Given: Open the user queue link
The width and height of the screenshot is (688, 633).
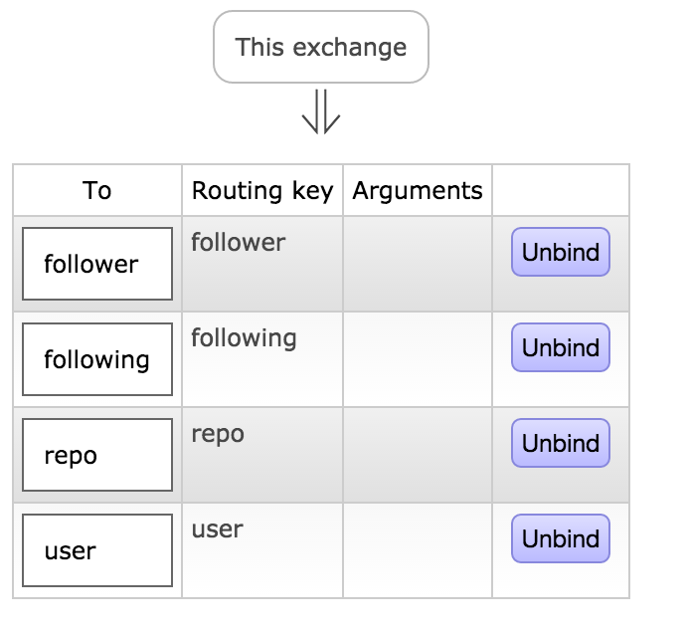Looking at the screenshot, I should tap(70, 550).
